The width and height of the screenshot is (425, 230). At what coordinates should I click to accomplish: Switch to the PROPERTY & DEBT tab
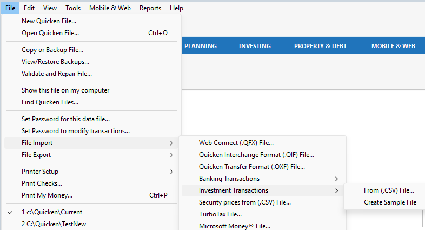tap(321, 46)
